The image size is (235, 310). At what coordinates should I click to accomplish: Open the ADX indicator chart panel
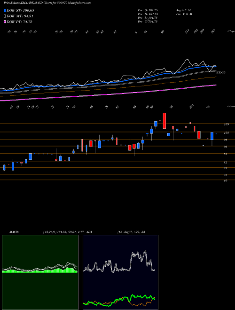click(x=120, y=272)
